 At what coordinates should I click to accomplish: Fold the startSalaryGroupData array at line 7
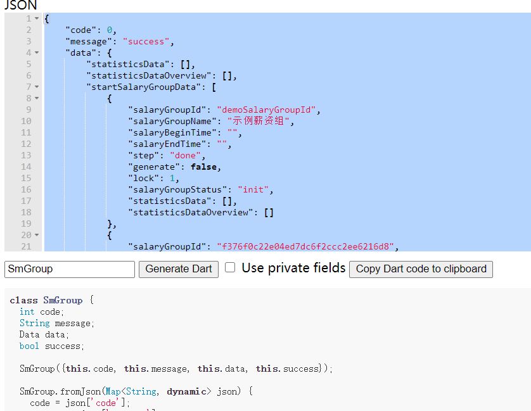[37, 87]
